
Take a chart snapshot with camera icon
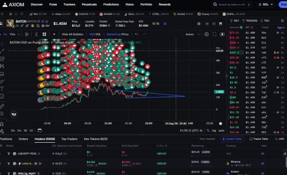pos(222,34)
